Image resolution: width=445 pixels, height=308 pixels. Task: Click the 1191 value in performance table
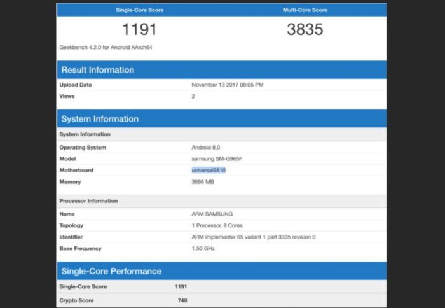[x=181, y=287]
